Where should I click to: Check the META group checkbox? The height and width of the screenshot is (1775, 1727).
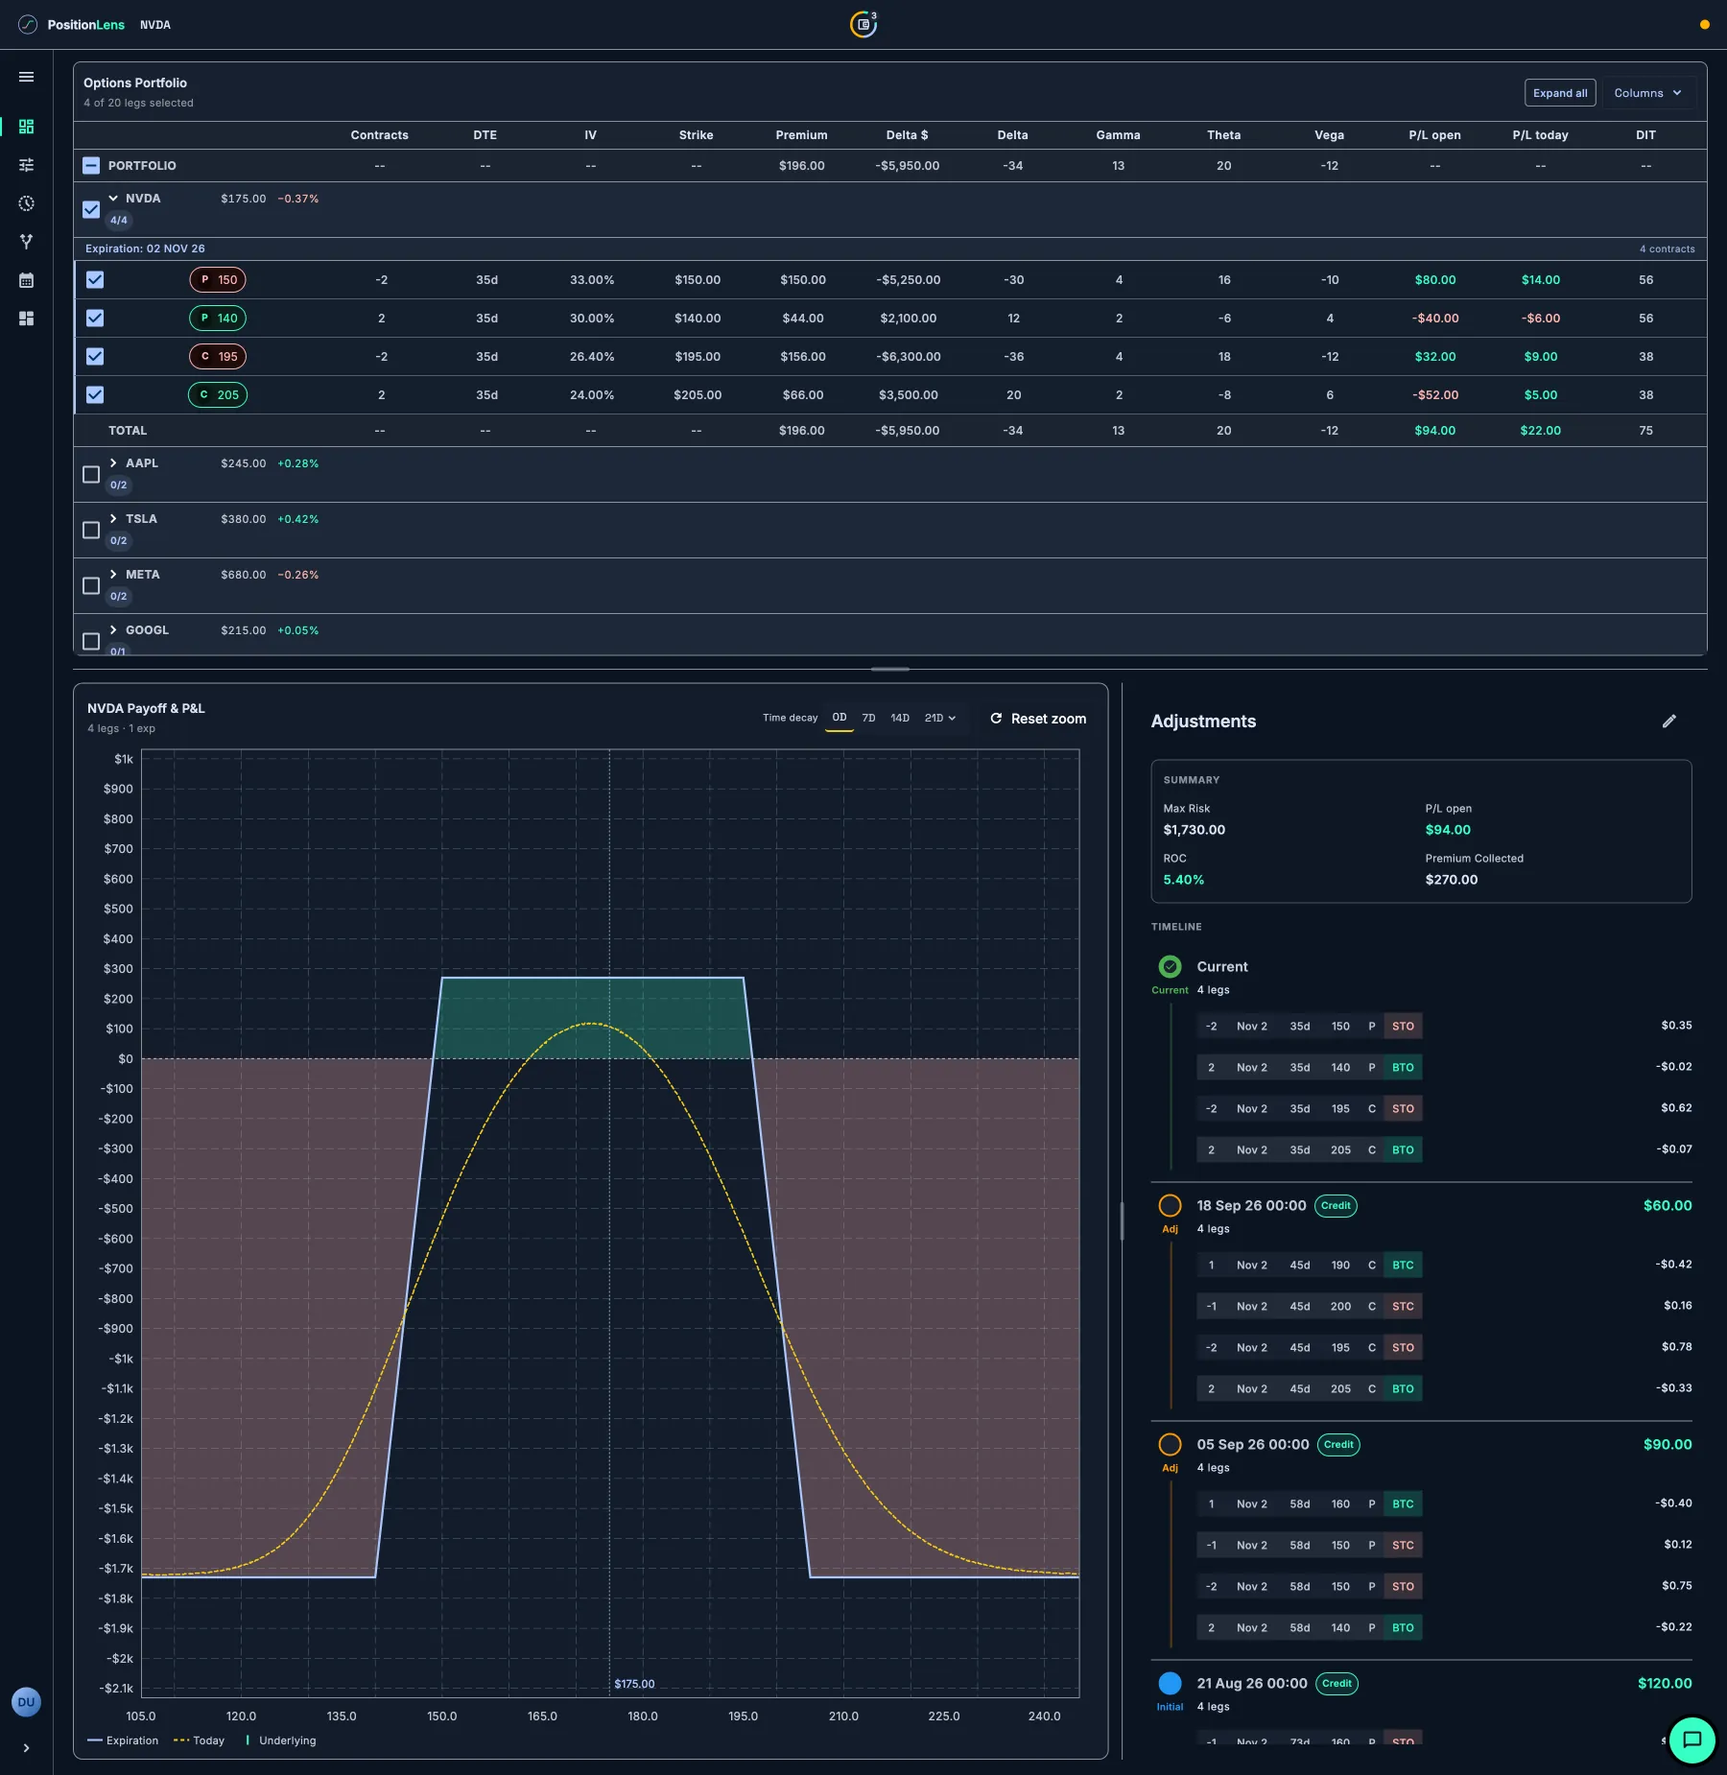[91, 585]
